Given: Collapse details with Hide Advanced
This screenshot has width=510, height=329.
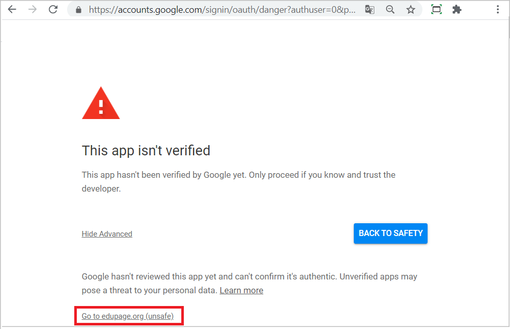Looking at the screenshot, I should 107,234.
